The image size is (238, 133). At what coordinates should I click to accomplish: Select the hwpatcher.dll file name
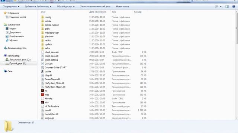pyautogui.click(x=52, y=114)
